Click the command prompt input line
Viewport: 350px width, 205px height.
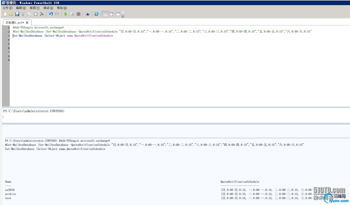tap(176, 117)
